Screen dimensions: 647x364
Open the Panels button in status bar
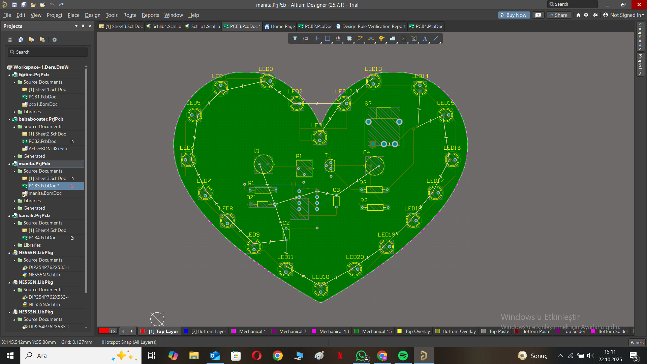[x=637, y=342]
